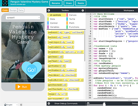Click the radioButton block arrow icon
This screenshot has width=138, height=106.
coord(81,80)
